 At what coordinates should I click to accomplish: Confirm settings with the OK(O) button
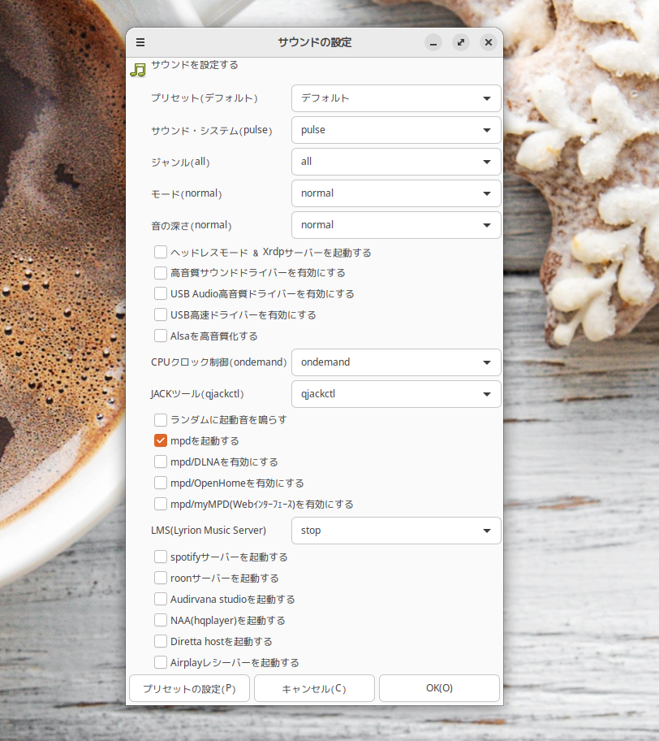pyautogui.click(x=440, y=688)
